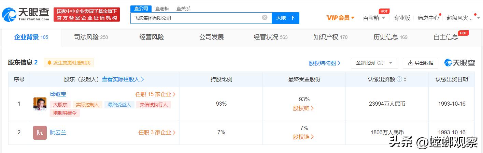
Task: Select the 司法风险 tab
Action: (x=91, y=37)
